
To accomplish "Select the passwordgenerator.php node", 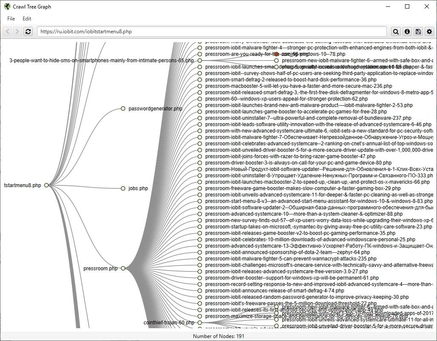I will point(123,108).
